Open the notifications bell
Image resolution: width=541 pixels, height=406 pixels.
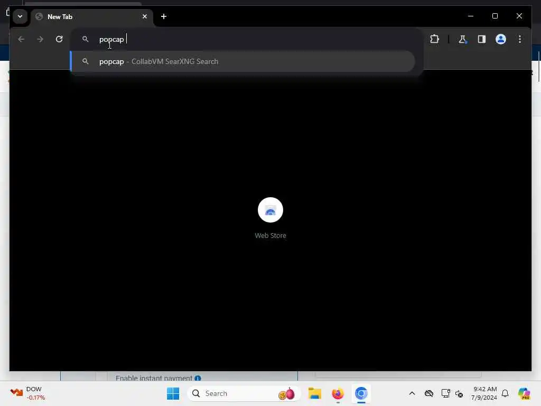[505, 393]
